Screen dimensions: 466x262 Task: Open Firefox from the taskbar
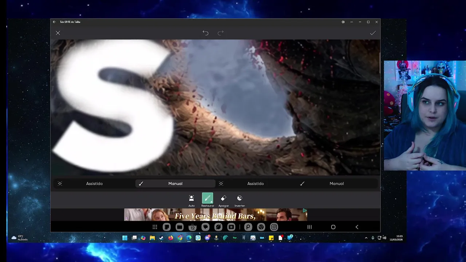170,238
